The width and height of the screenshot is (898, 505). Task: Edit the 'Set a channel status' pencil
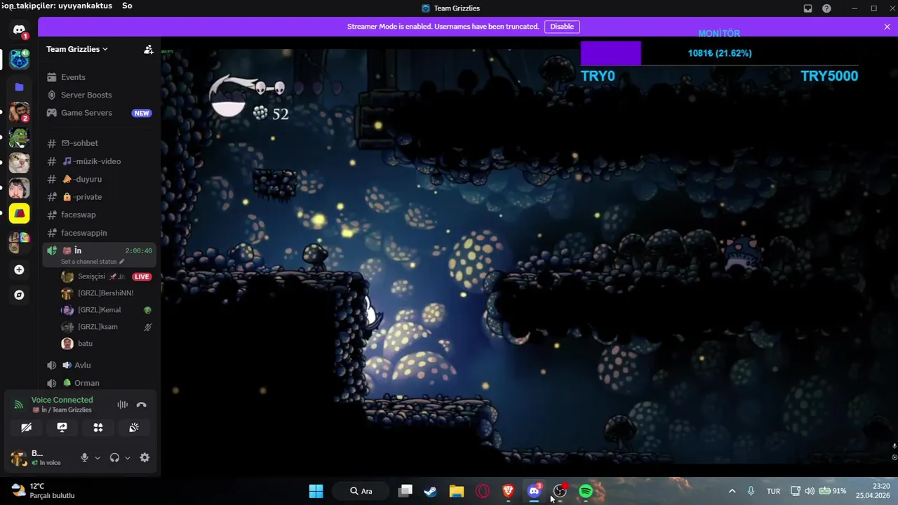click(x=122, y=262)
